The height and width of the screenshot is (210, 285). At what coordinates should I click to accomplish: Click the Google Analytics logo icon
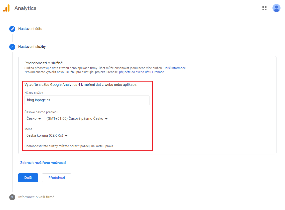click(6, 8)
